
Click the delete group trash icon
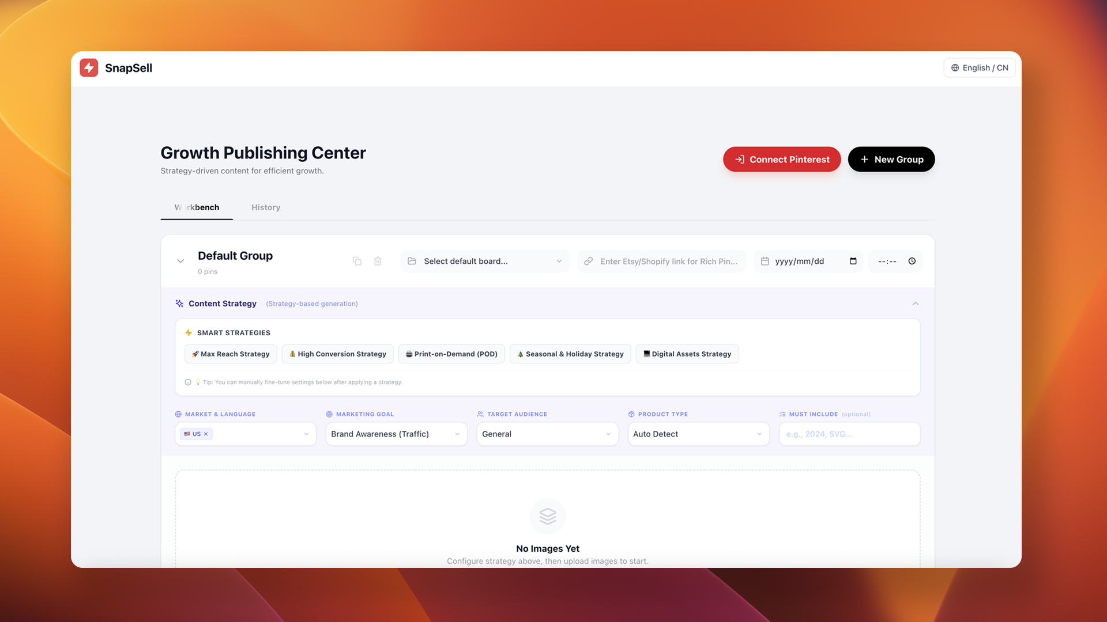[x=378, y=261]
